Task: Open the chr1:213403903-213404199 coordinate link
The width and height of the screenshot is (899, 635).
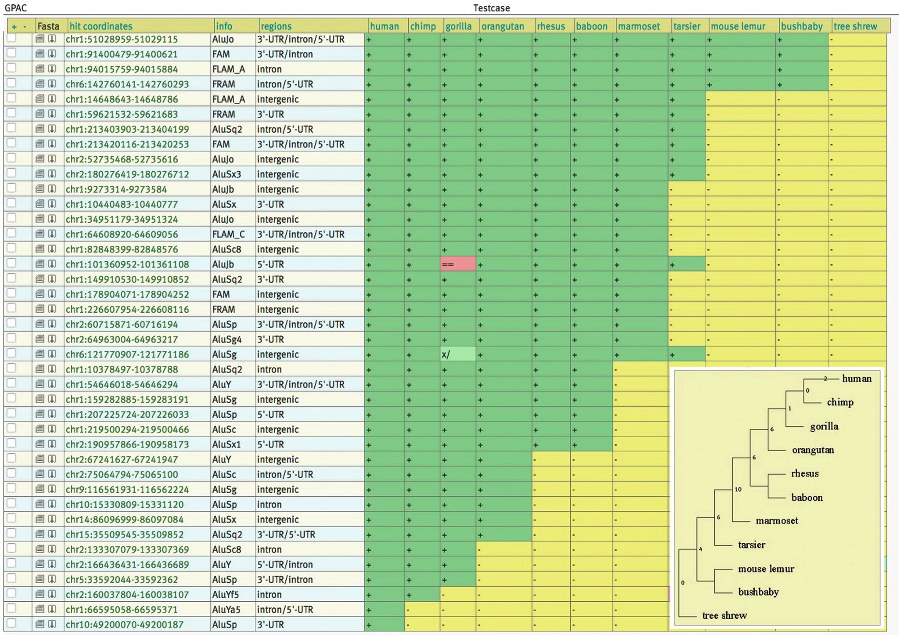Action: tap(127, 129)
